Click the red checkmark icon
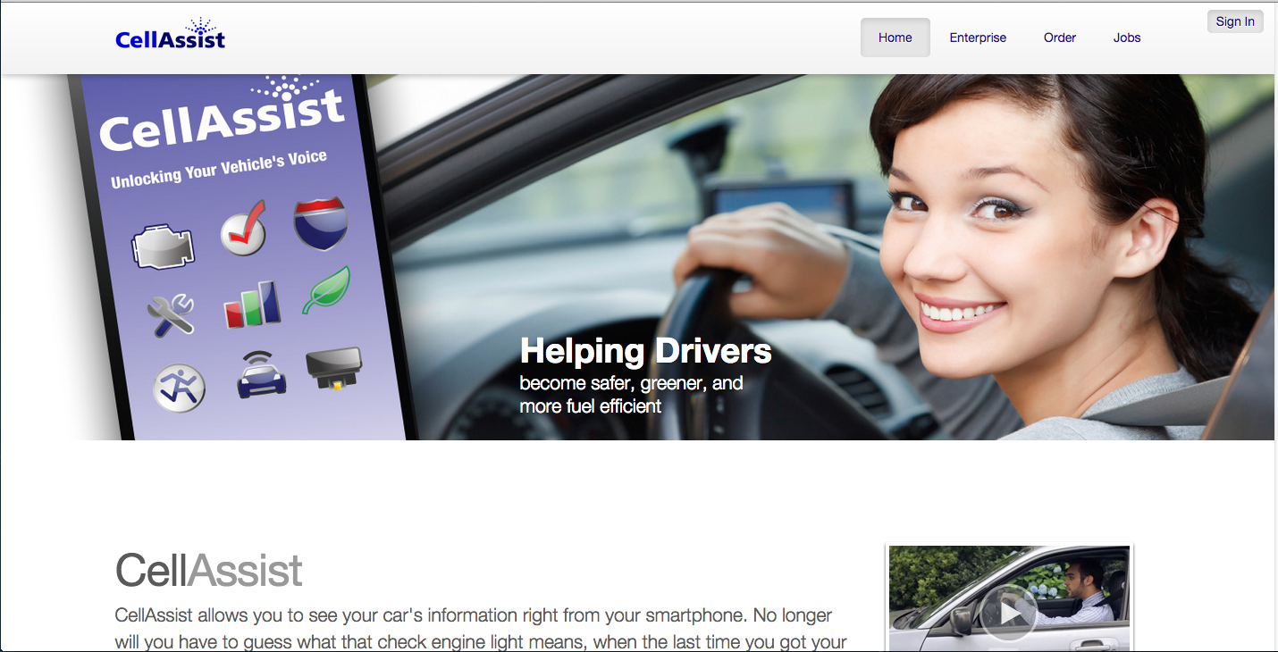The image size is (1278, 652). point(244,228)
